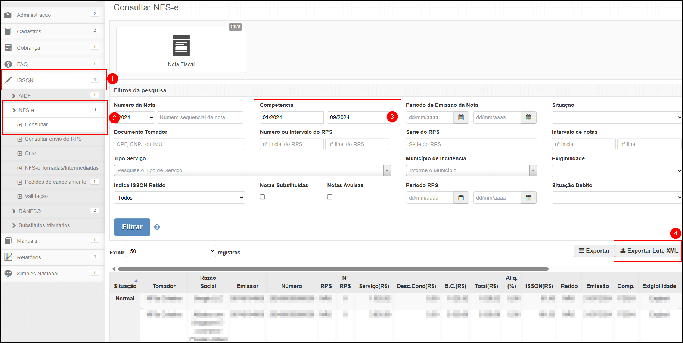Click icon beside Criar submenu item

pyautogui.click(x=20, y=154)
